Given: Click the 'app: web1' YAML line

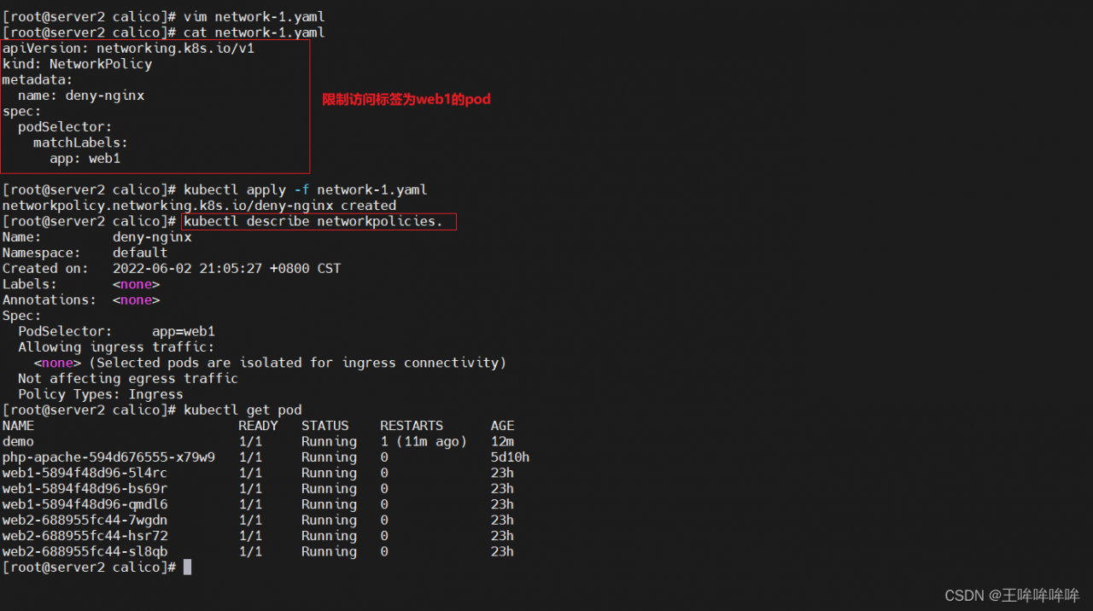Looking at the screenshot, I should pyautogui.click(x=85, y=159).
